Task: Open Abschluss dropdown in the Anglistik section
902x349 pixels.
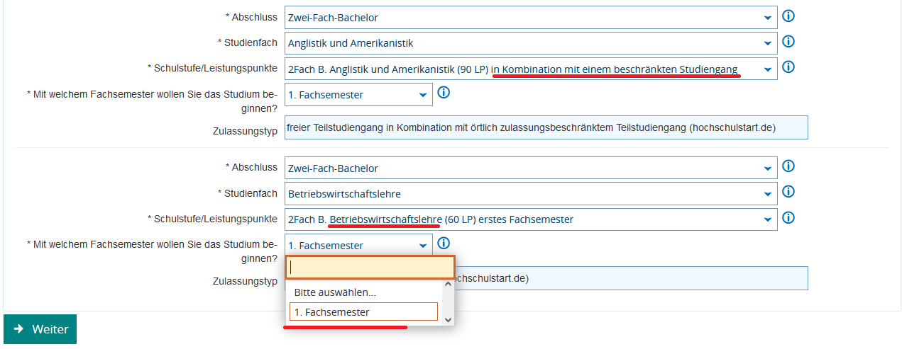Action: (530, 18)
